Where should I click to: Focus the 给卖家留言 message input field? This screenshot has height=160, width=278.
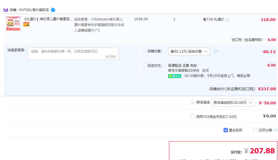73,54
